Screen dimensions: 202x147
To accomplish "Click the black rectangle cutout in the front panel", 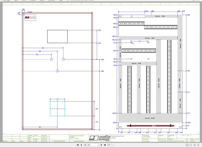I will pyautogui.click(x=58, y=36).
